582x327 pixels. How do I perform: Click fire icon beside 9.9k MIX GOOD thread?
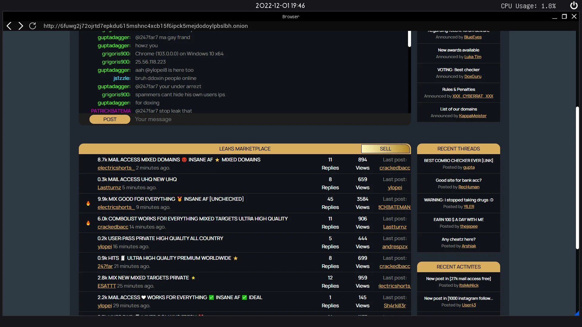pyautogui.click(x=88, y=203)
